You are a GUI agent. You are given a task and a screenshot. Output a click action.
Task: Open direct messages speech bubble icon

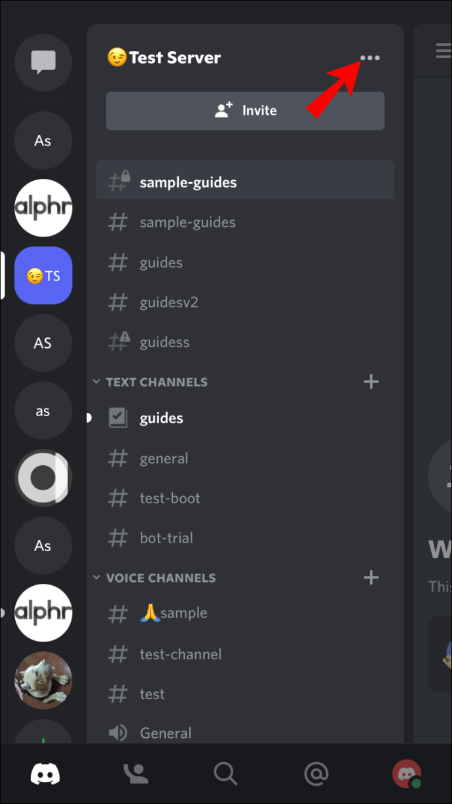point(43,62)
